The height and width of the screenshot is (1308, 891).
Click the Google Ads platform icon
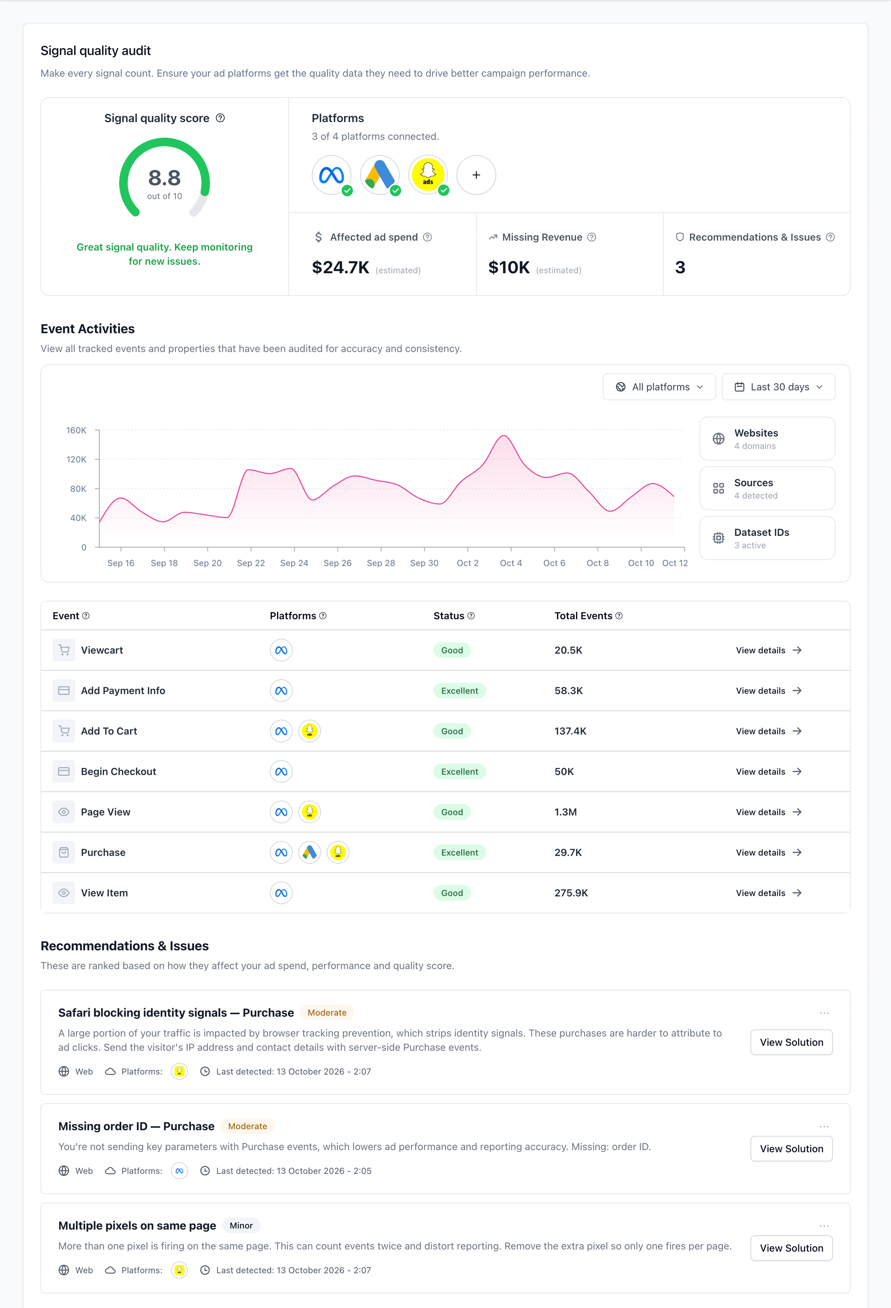click(380, 175)
